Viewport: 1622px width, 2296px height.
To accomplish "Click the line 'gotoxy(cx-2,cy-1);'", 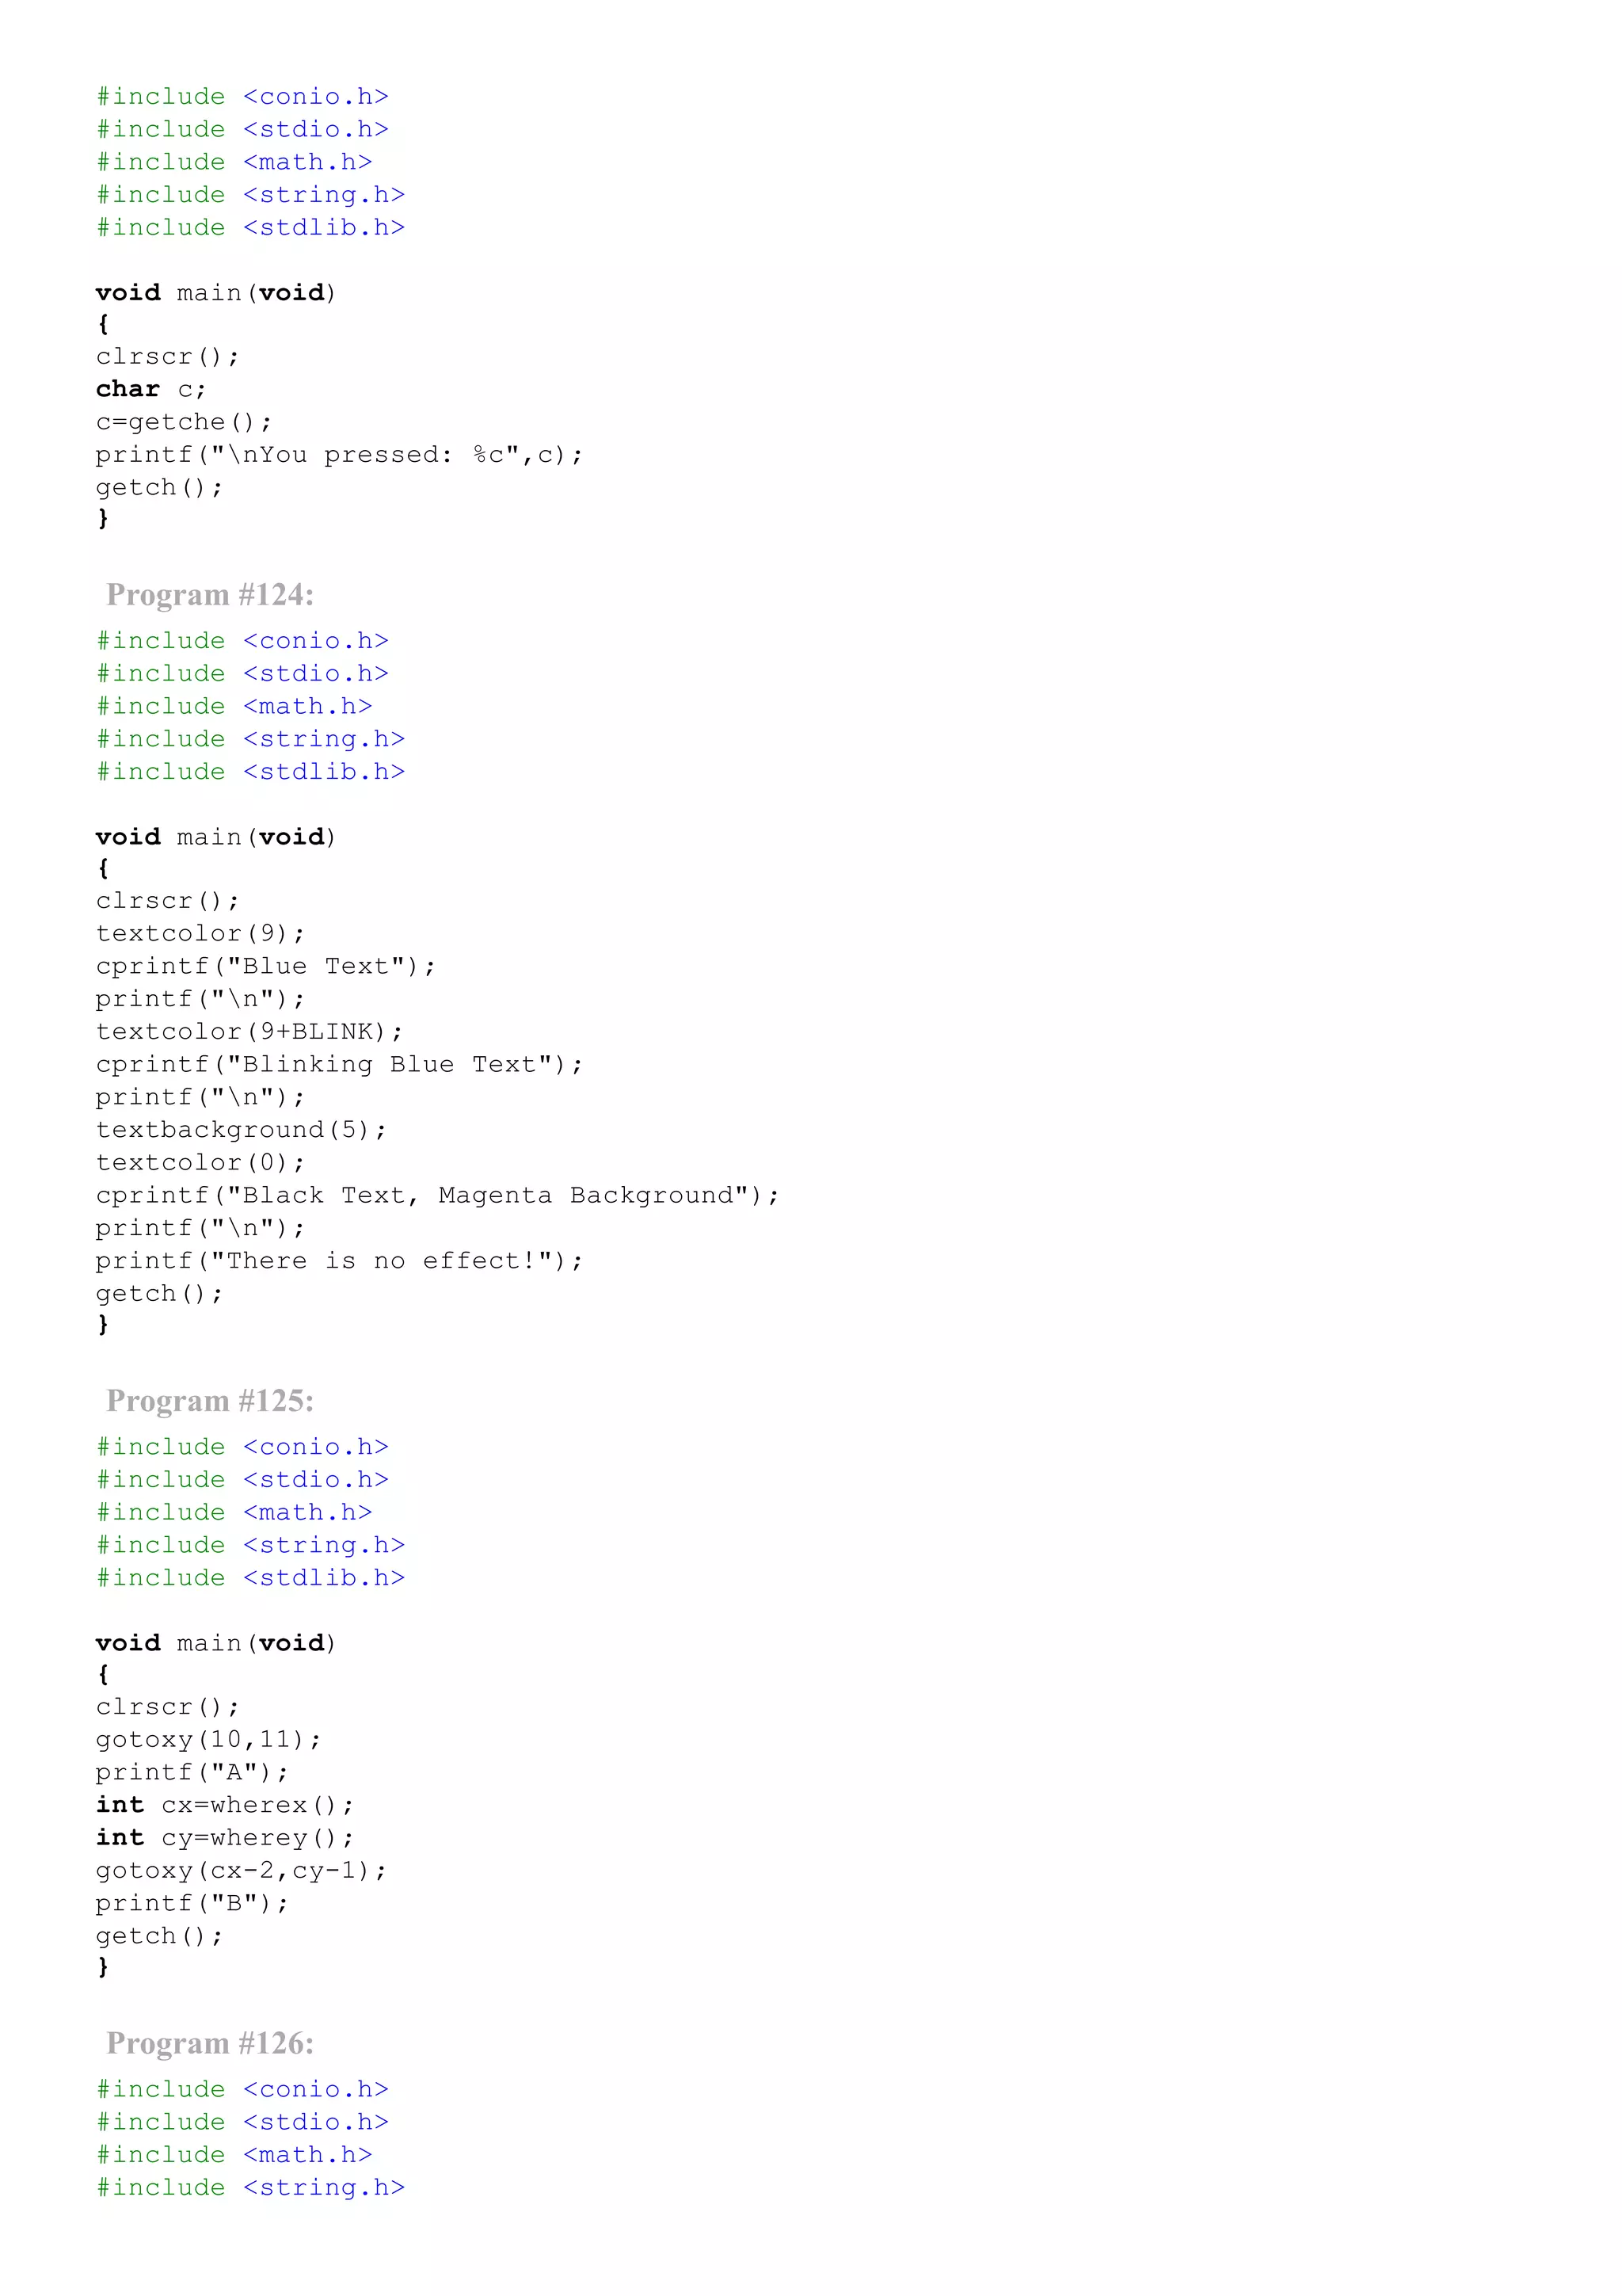I will pyautogui.click(x=242, y=1870).
